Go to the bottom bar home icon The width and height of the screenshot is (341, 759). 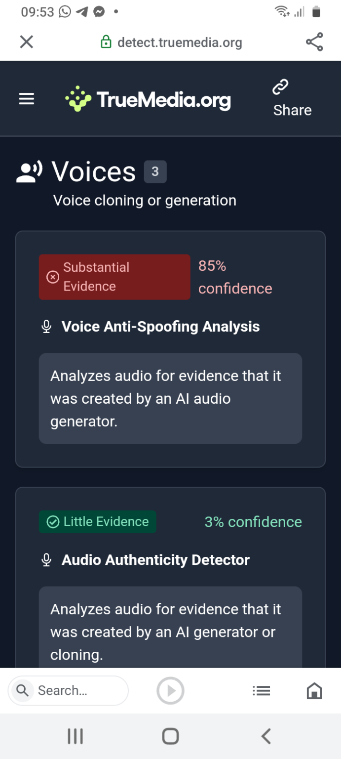click(x=314, y=690)
